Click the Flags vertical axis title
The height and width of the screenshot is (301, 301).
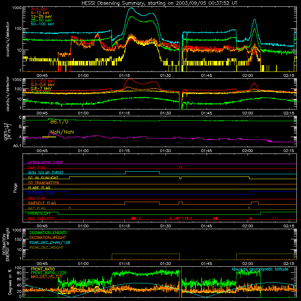click(x=15, y=188)
